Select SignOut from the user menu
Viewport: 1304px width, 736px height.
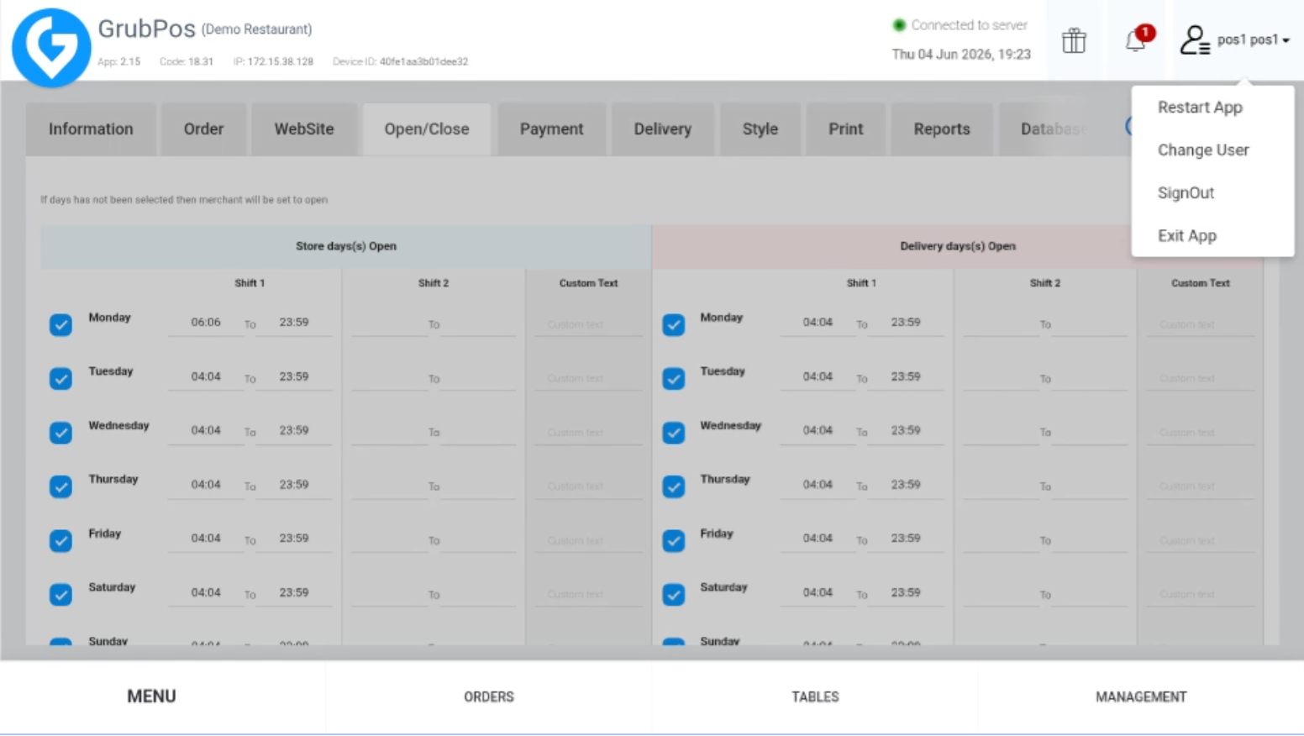coord(1186,193)
